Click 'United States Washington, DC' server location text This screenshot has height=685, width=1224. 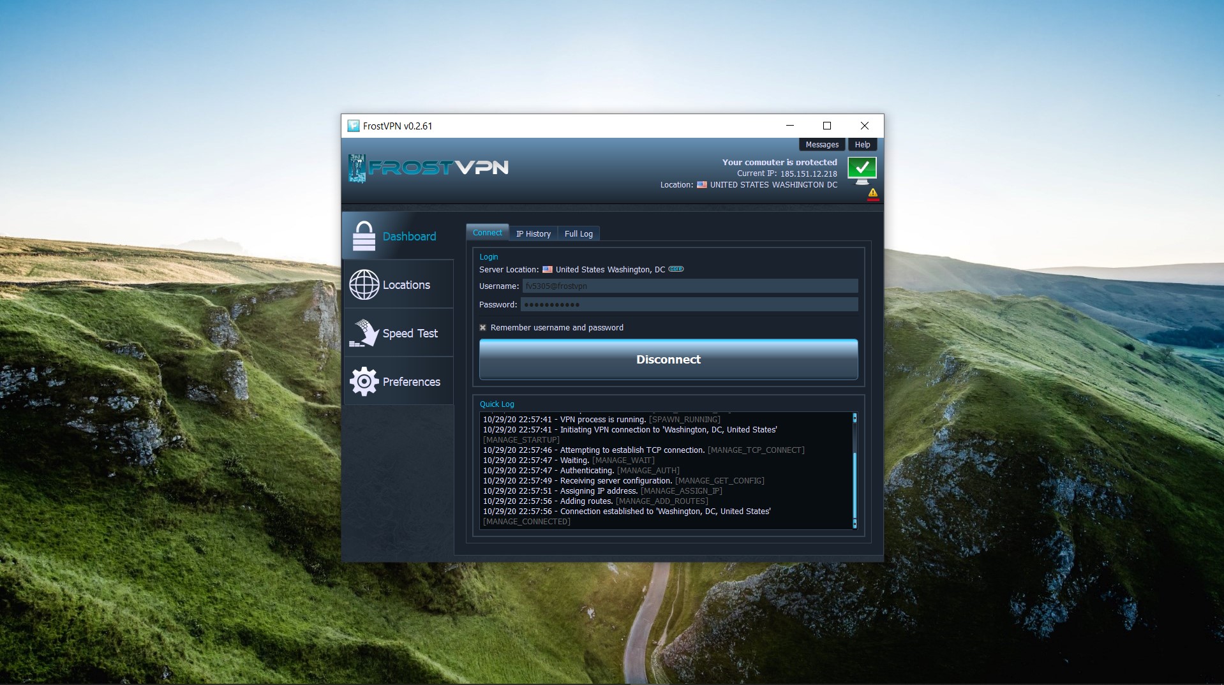coord(610,270)
